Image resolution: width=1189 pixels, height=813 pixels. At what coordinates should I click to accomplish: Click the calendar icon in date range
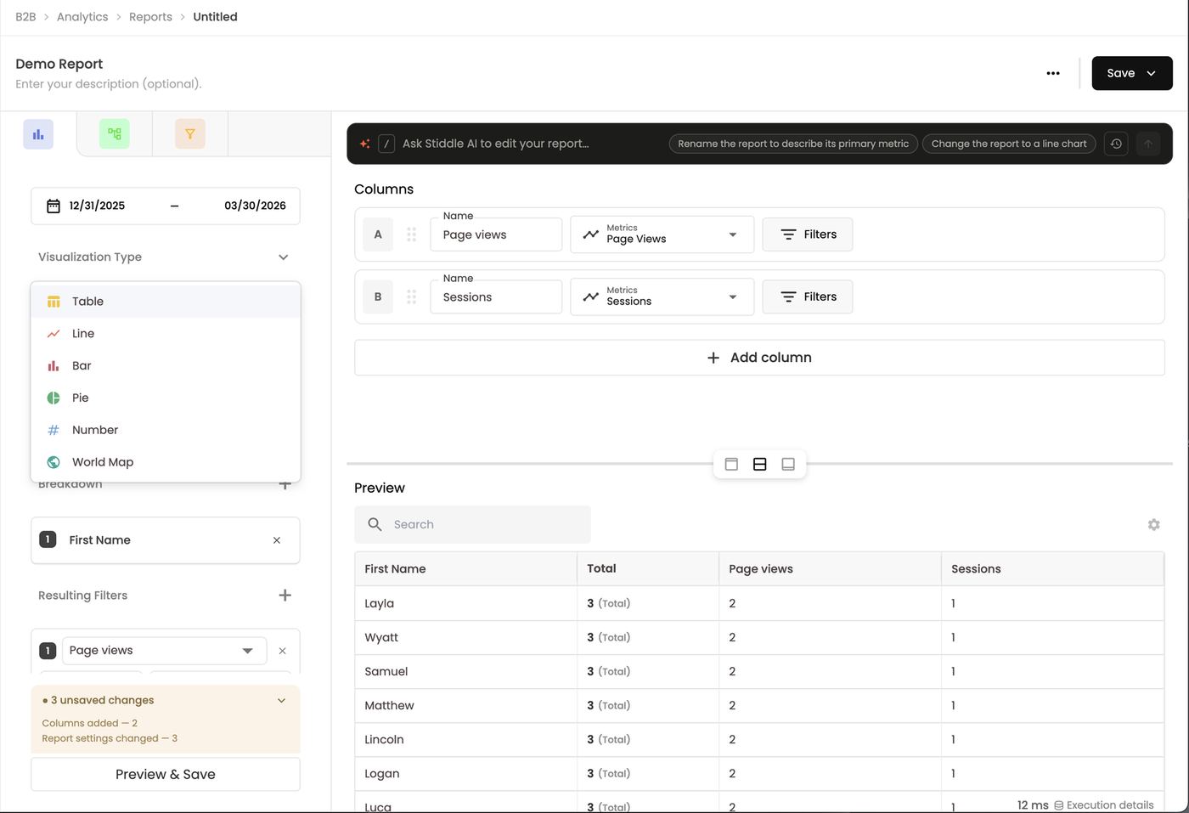54,206
